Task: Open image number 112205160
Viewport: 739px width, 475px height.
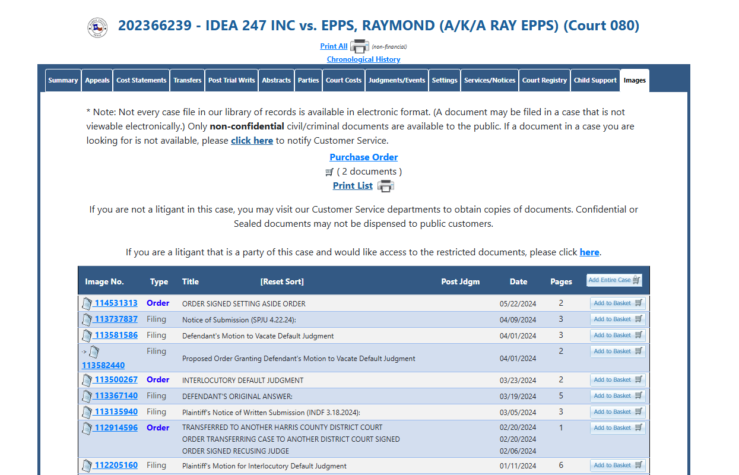Action: point(116,465)
